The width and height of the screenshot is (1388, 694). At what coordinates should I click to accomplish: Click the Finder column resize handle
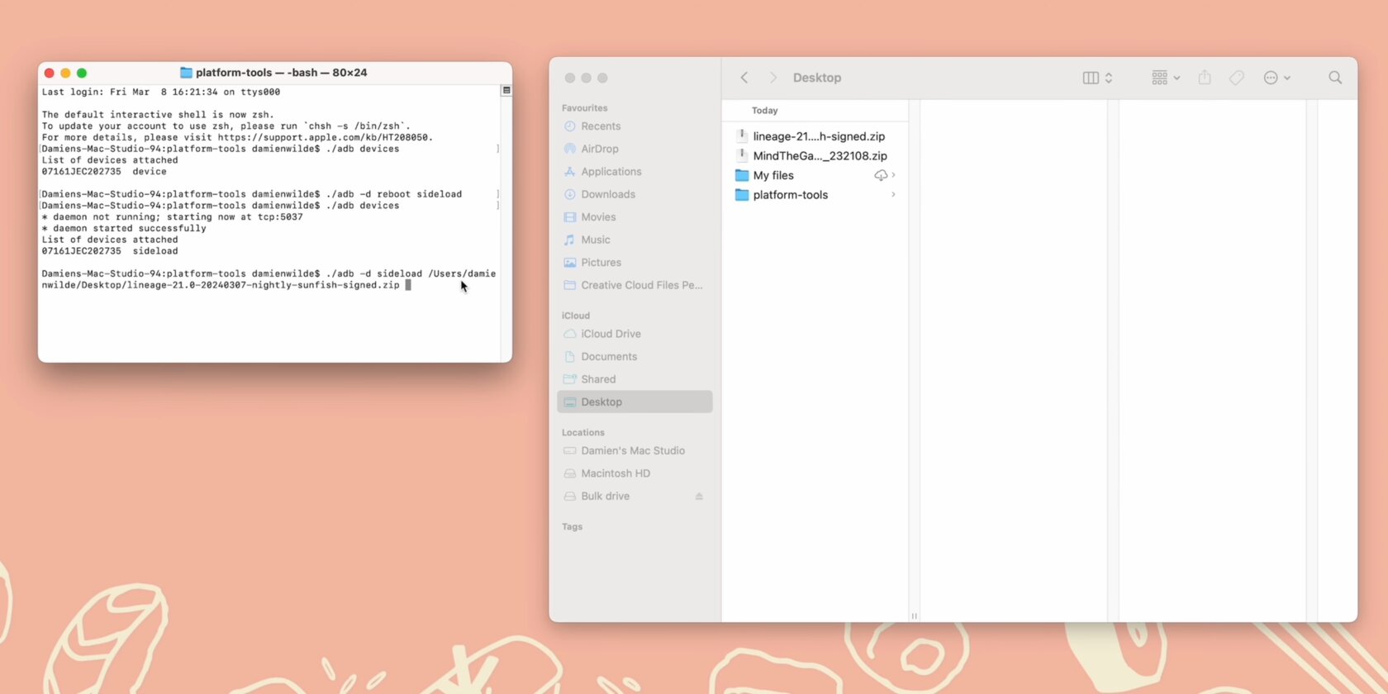point(914,616)
